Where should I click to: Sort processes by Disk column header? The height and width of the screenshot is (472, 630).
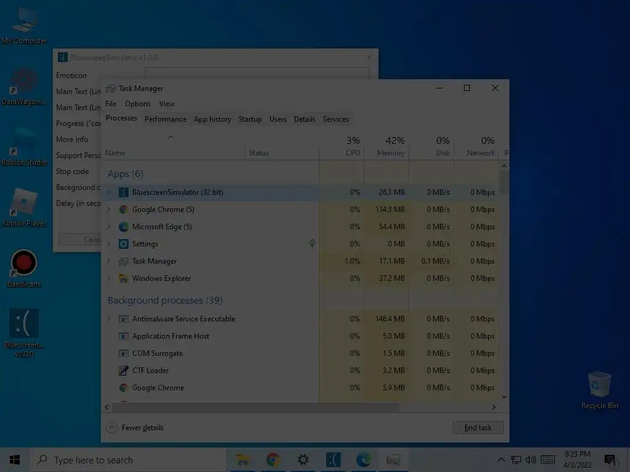click(431, 147)
